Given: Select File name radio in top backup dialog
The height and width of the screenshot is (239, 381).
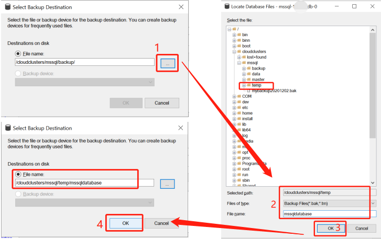Looking at the screenshot, I should point(18,53).
